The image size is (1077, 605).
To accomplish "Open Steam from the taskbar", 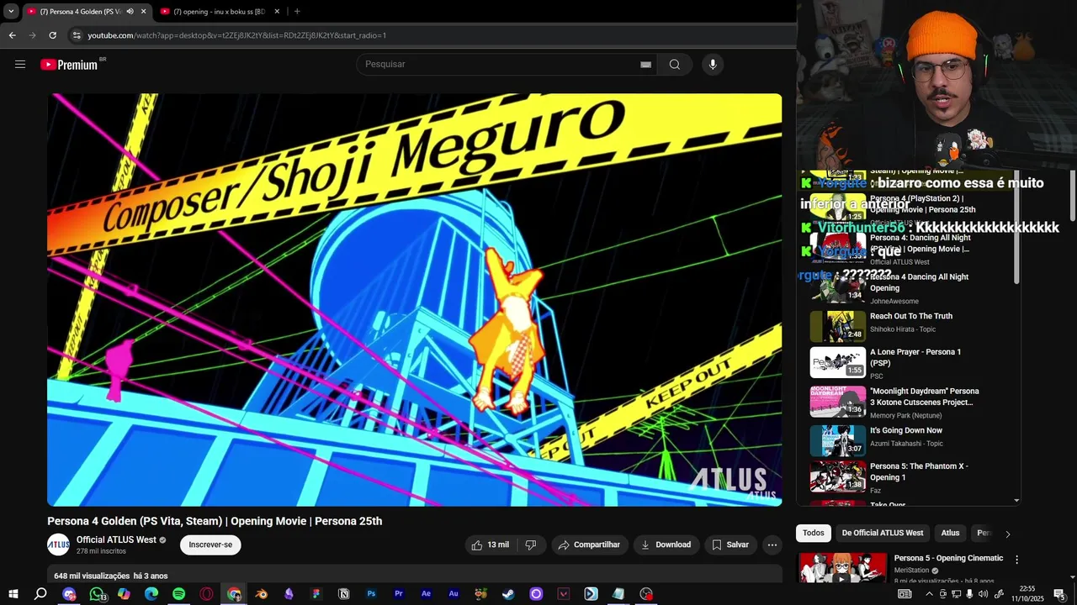I will [508, 594].
